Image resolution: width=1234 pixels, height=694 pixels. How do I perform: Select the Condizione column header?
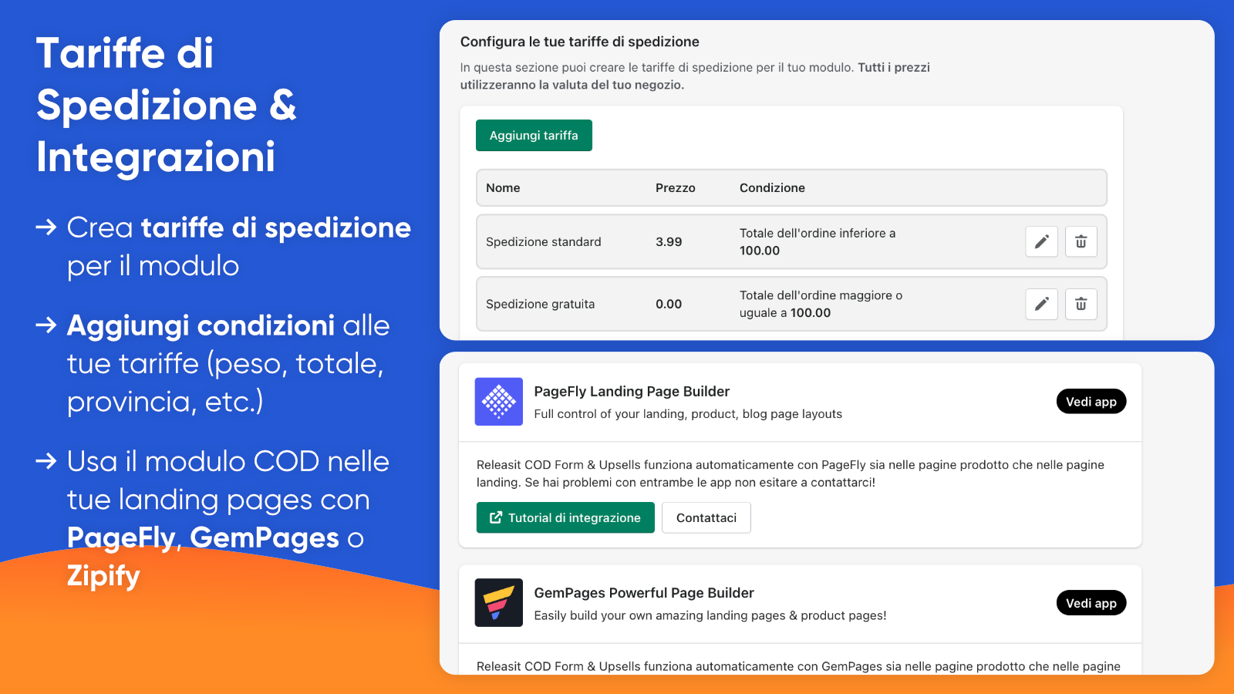772,188
